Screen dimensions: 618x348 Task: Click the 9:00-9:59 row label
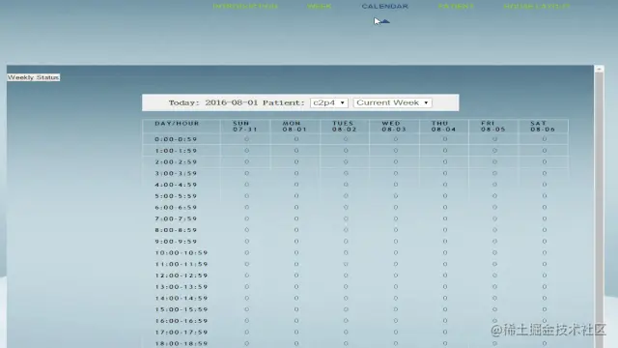coord(176,242)
